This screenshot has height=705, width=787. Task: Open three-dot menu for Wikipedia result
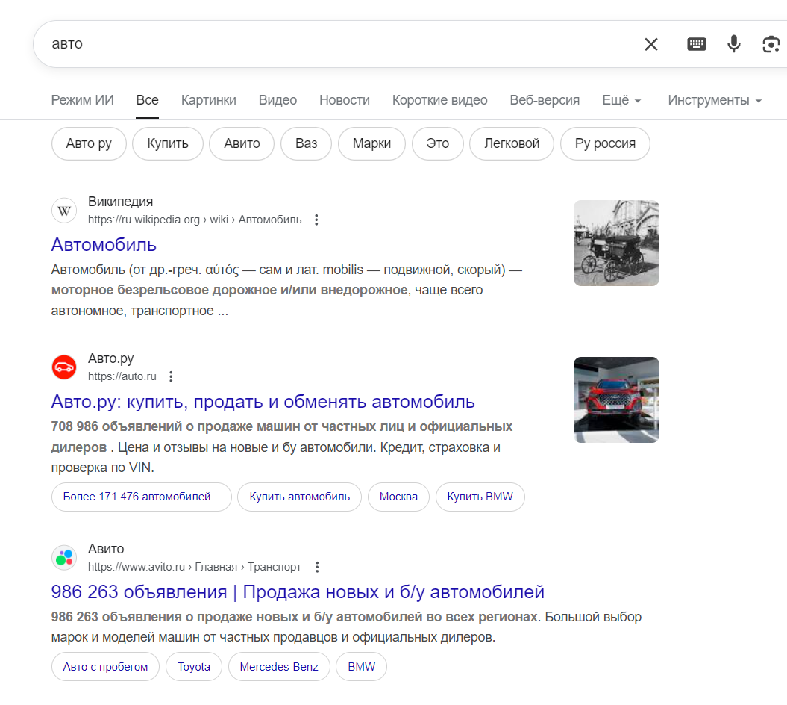pyautogui.click(x=316, y=220)
